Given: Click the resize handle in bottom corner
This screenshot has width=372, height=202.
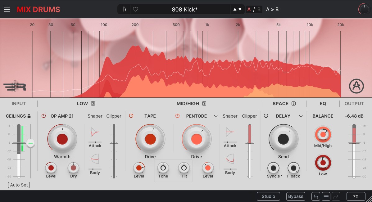Looking at the screenshot, I should click(x=369, y=199).
